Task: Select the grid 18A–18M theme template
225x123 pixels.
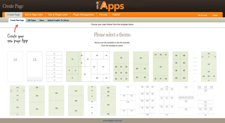Action: (147, 101)
